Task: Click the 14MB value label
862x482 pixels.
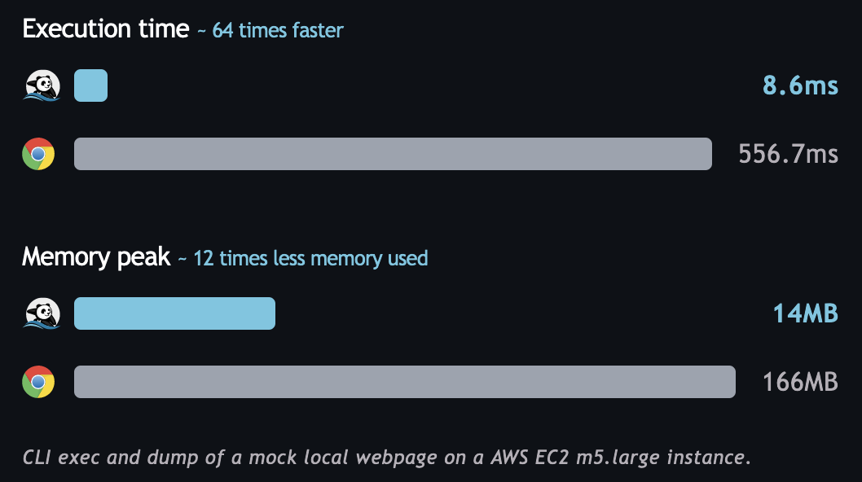Action: [x=805, y=313]
